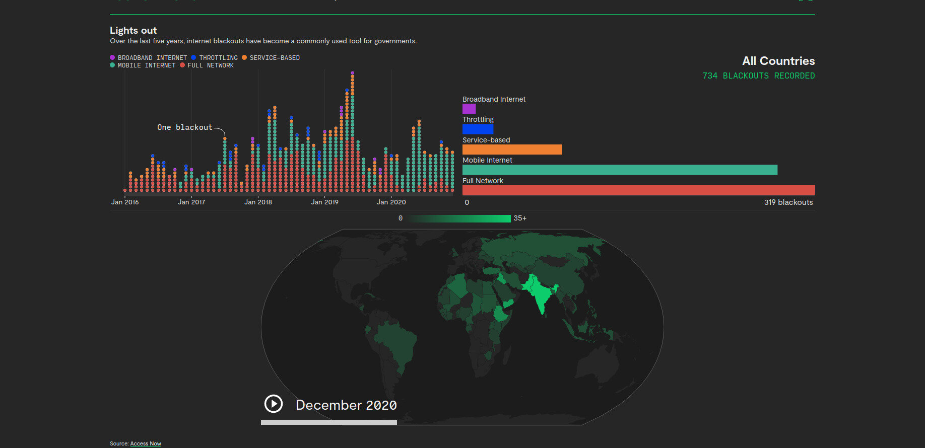Click the green Mobile Internet legend dot
The width and height of the screenshot is (925, 448).
point(112,65)
